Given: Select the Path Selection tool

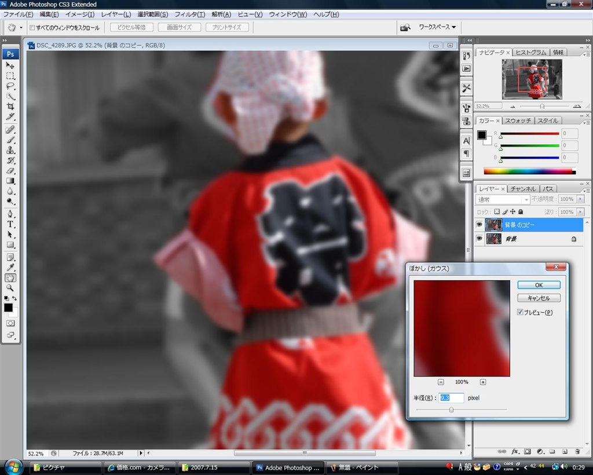Looking at the screenshot, I should [10, 235].
